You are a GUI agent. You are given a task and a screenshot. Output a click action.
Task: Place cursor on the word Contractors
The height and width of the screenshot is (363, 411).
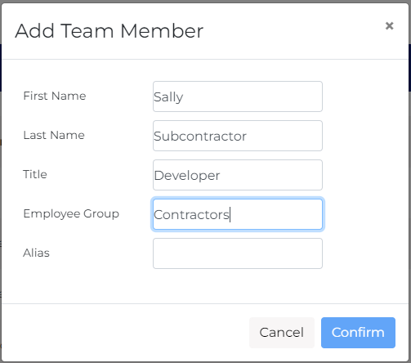(x=191, y=215)
